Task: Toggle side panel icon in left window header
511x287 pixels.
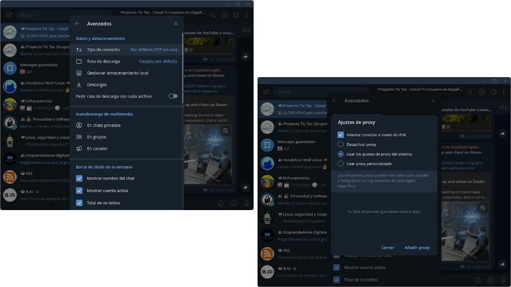Action: point(236,15)
